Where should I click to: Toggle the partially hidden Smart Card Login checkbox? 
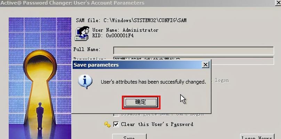[116, 114]
